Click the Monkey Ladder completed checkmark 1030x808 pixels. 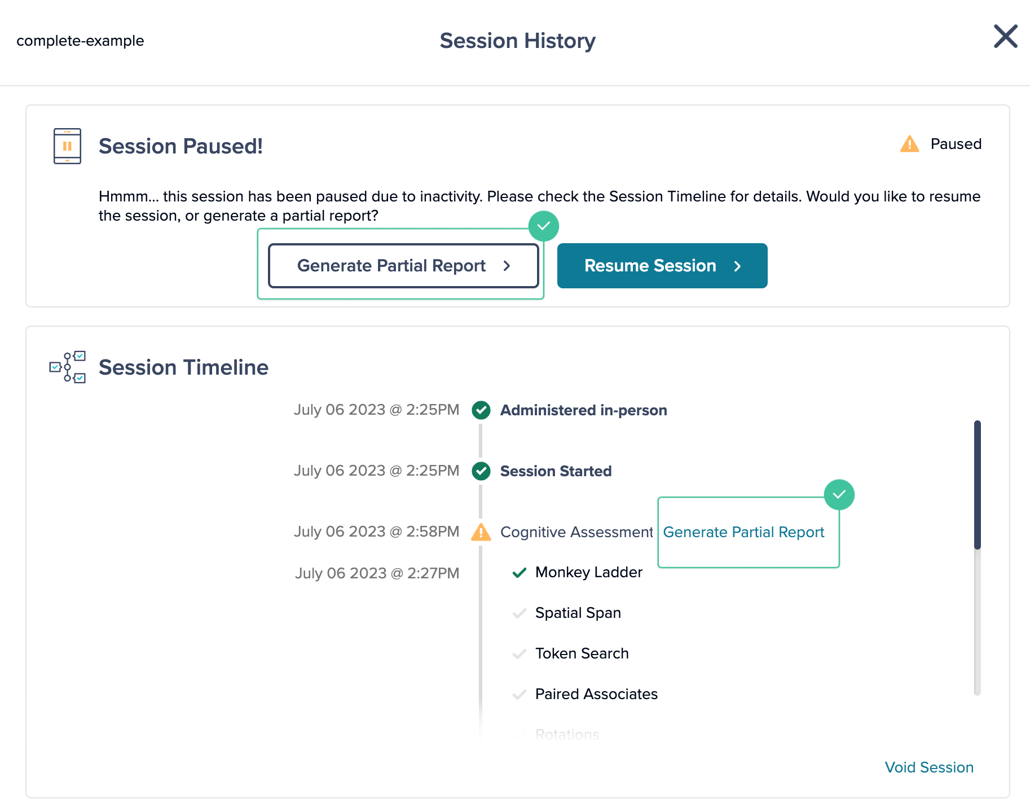520,573
